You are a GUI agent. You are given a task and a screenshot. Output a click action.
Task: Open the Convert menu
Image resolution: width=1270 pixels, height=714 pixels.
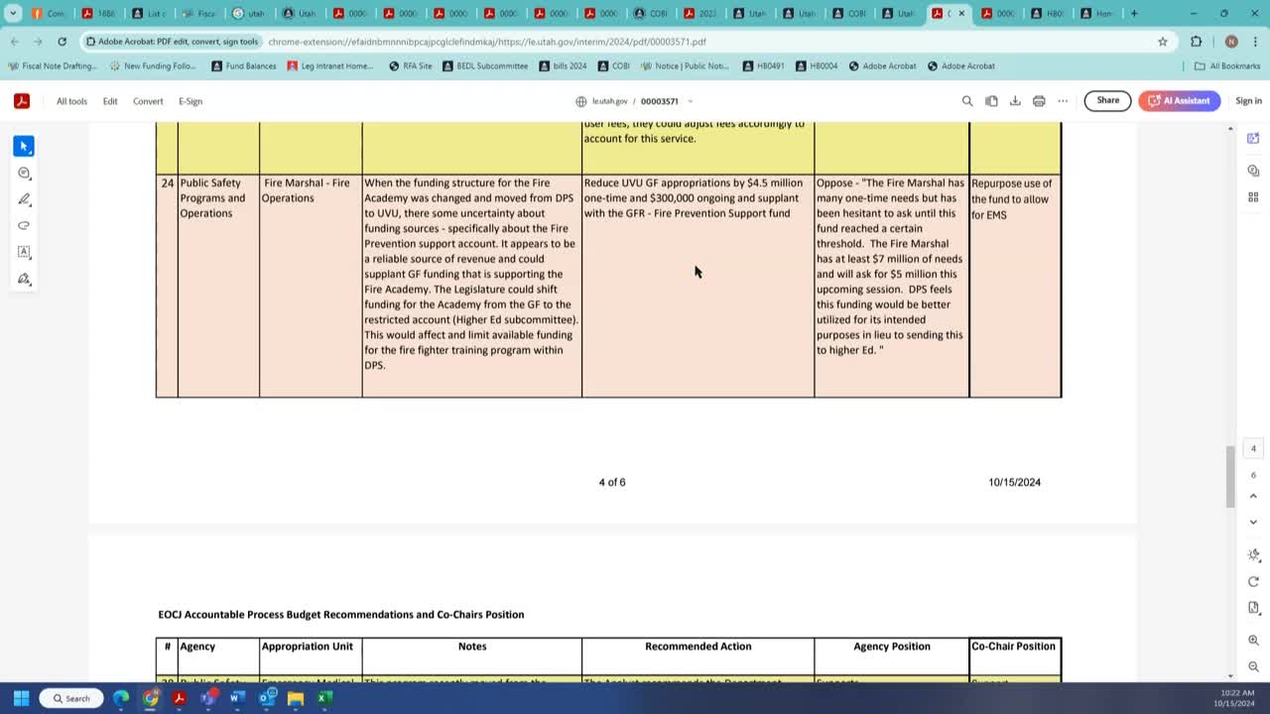pos(148,101)
